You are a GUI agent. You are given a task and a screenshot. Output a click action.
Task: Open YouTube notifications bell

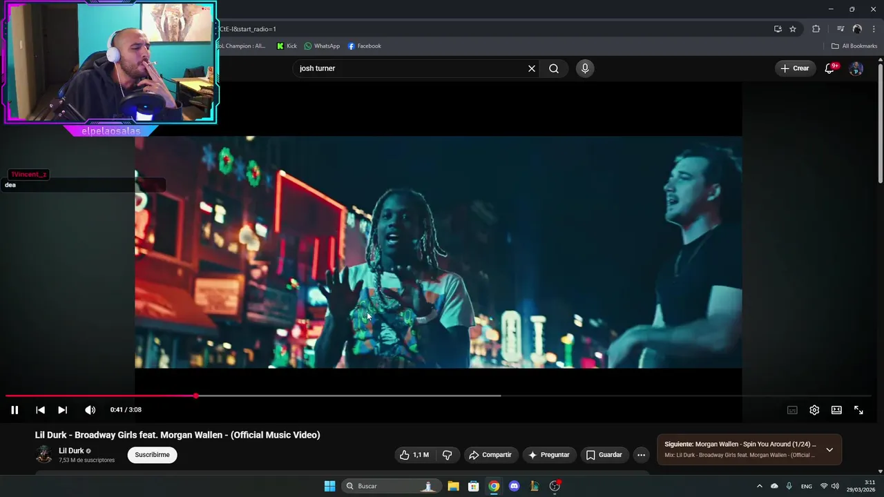829,68
